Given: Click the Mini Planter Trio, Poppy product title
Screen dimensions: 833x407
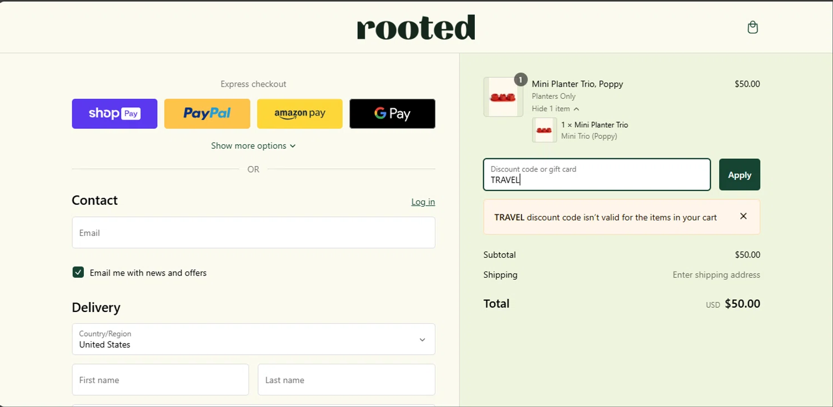Looking at the screenshot, I should point(578,84).
